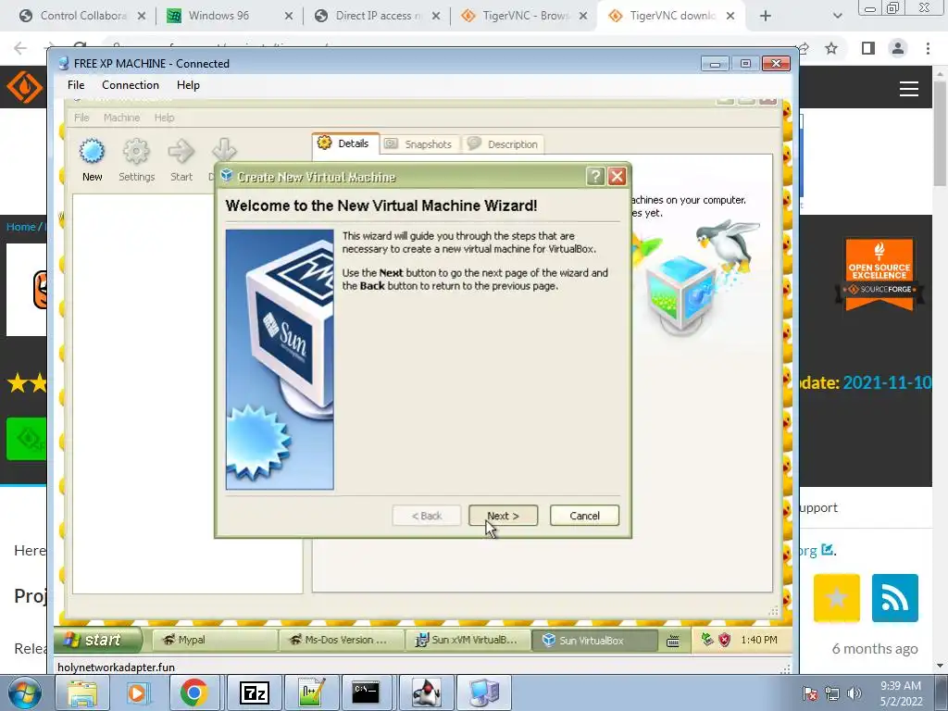Screen dimensions: 948x711
Task: Open the TigerVNC File menu
Action: (x=76, y=85)
